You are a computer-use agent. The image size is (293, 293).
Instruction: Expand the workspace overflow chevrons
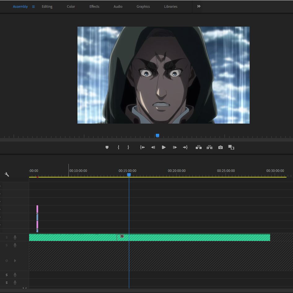click(x=199, y=7)
